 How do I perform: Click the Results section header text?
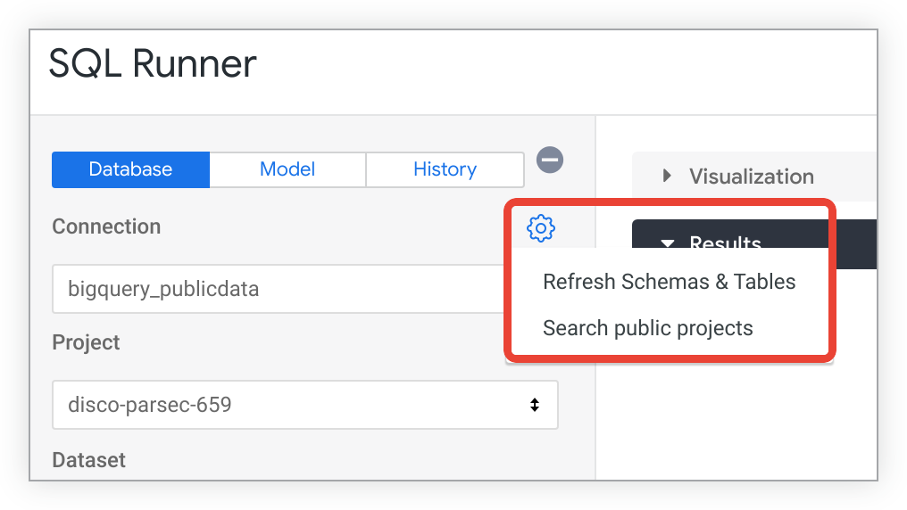point(725,243)
